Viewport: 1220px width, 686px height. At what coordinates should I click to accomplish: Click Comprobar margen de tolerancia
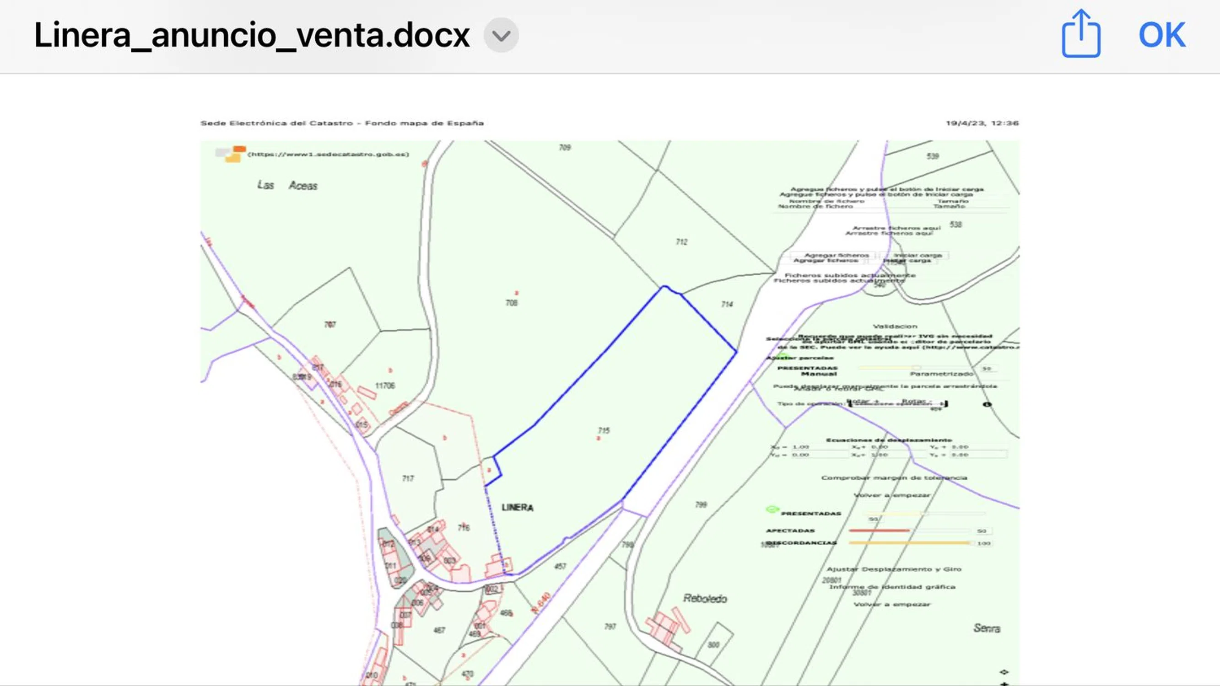[x=894, y=478]
